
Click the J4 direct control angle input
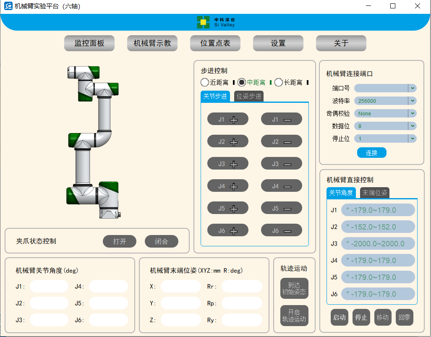point(378,260)
